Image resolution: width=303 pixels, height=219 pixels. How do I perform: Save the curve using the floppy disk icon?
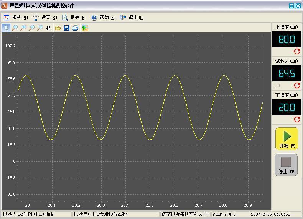66,28
